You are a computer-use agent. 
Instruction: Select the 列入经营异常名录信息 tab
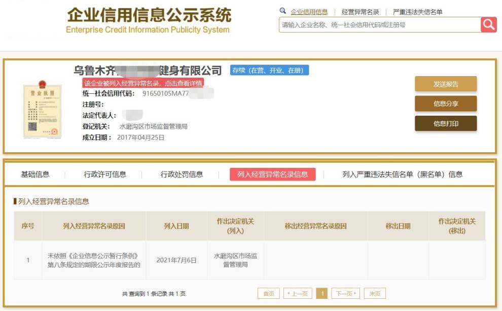pyautogui.click(x=272, y=175)
